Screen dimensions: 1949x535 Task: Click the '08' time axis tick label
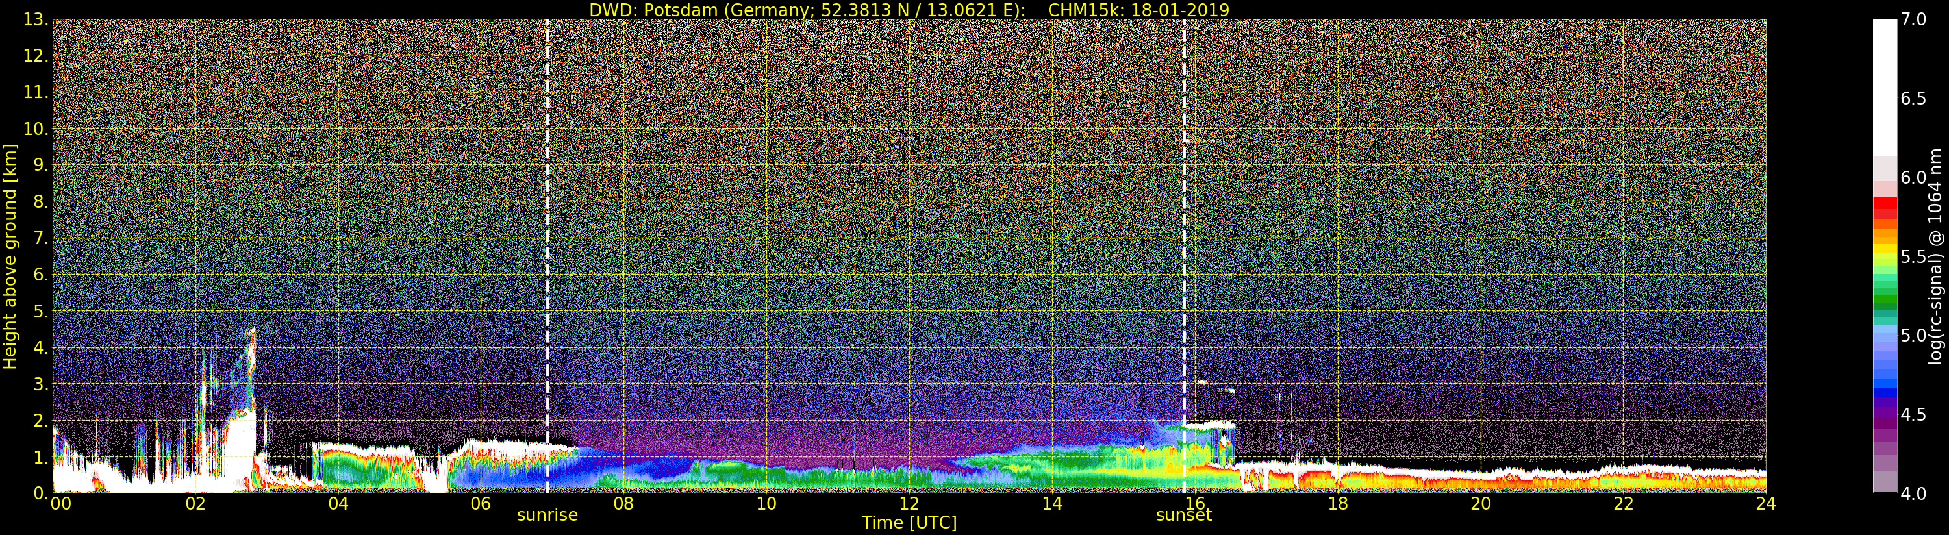[x=623, y=504]
